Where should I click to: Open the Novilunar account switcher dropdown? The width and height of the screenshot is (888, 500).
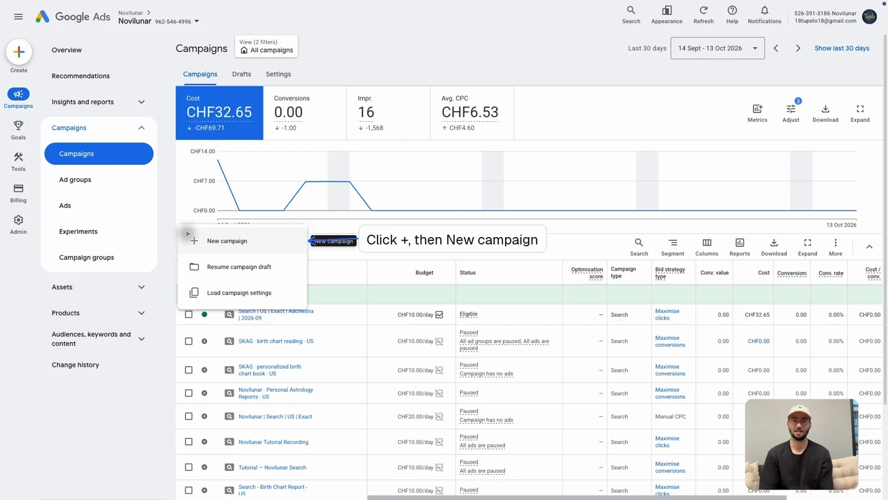(197, 22)
